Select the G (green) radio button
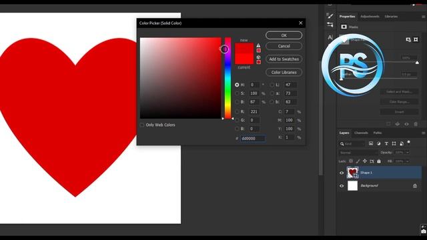 point(237,120)
